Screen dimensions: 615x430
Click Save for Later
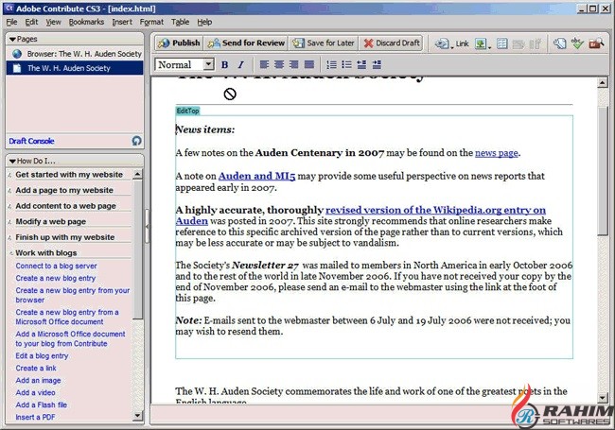324,43
